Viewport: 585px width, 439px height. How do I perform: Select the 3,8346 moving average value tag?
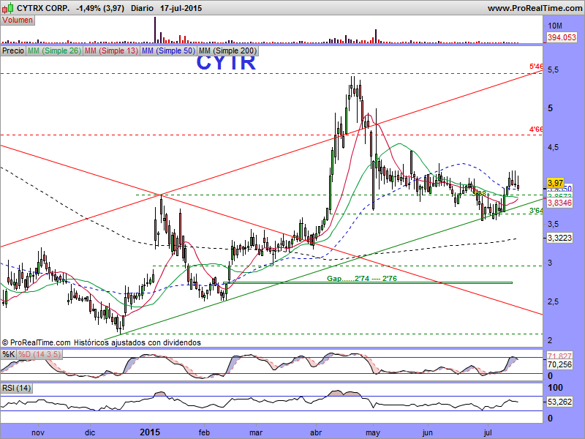559,203
